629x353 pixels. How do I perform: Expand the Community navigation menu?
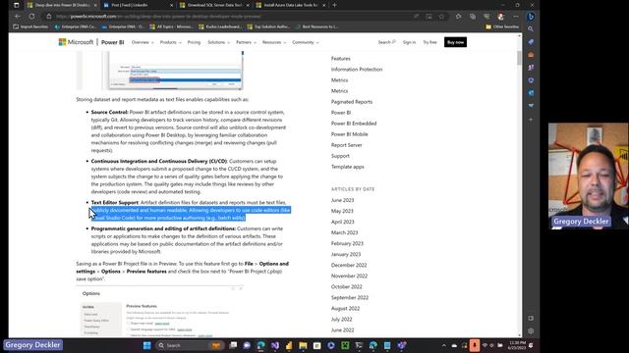(x=306, y=42)
